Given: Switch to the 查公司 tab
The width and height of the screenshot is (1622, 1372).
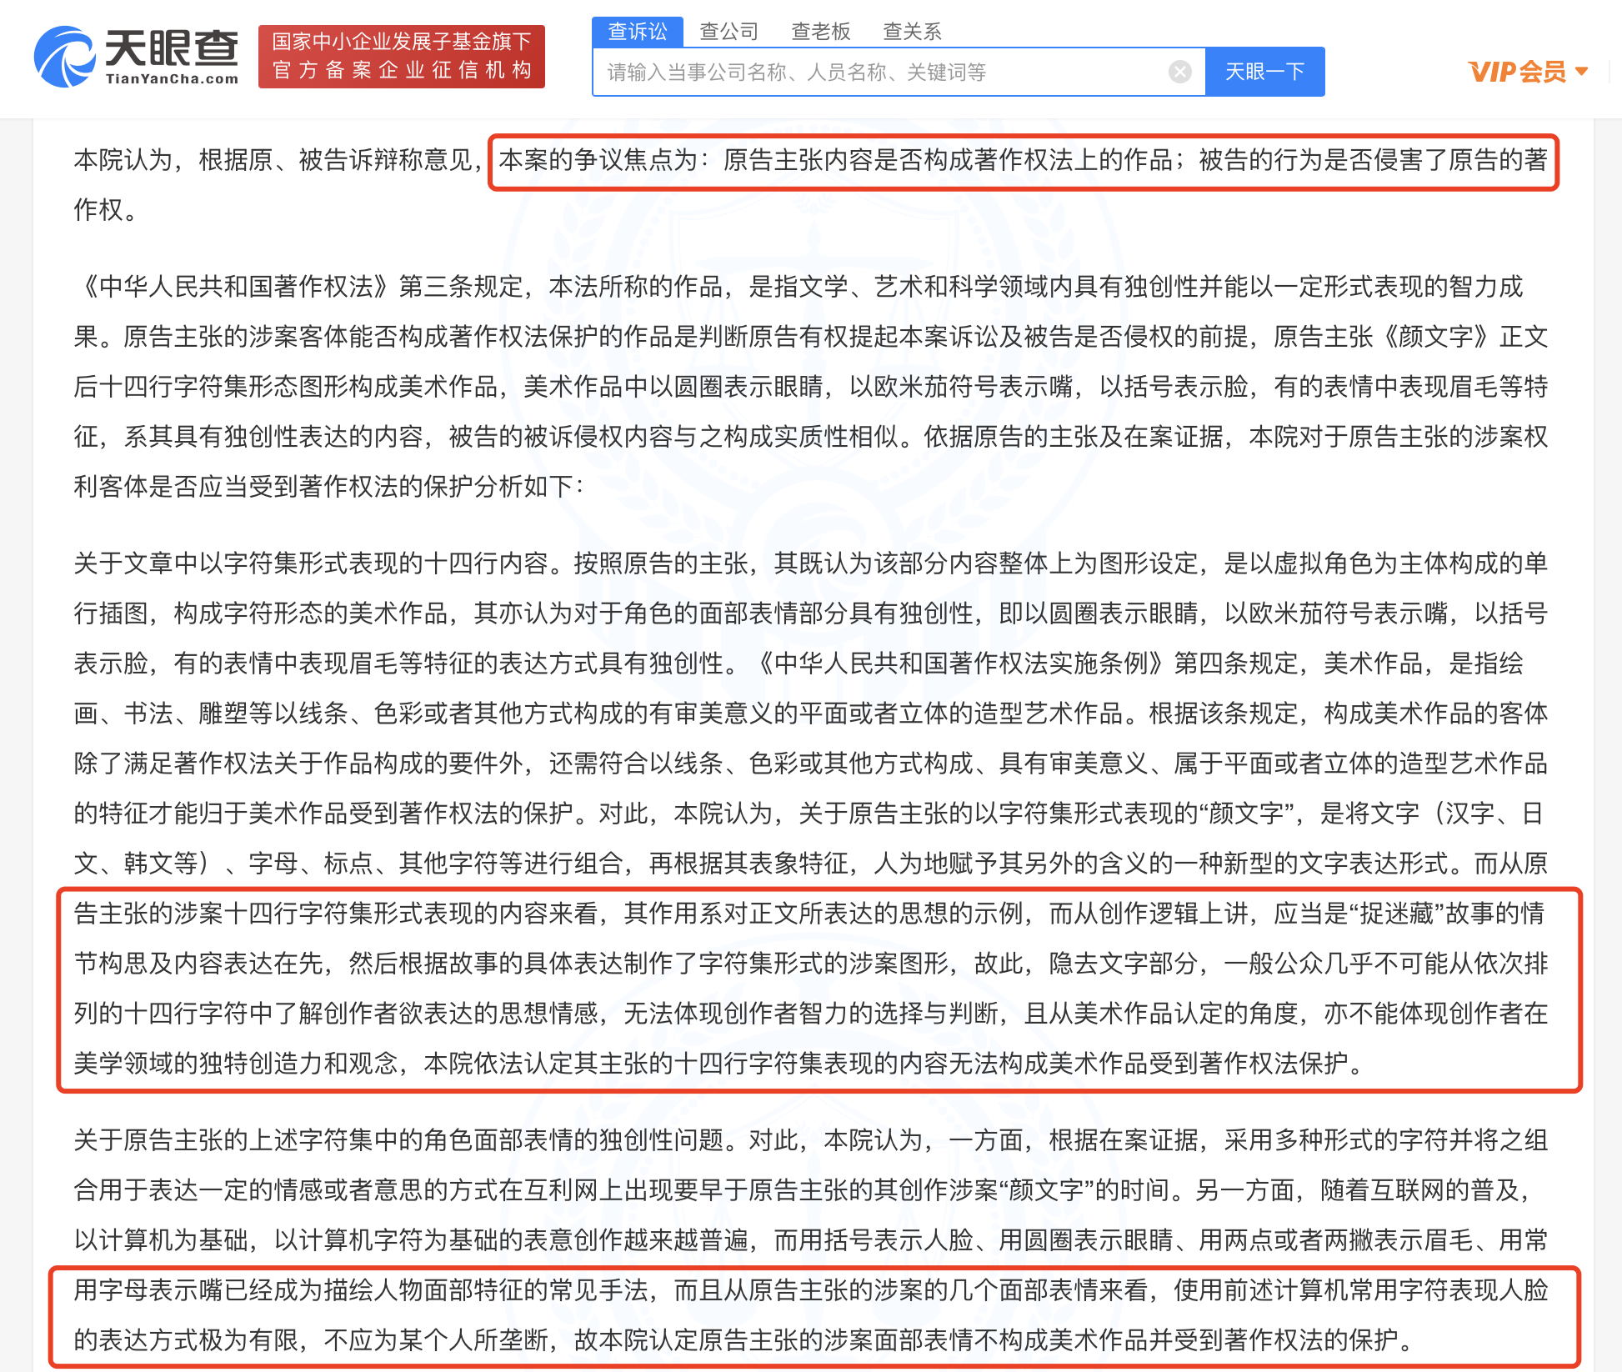Looking at the screenshot, I should tap(729, 32).
